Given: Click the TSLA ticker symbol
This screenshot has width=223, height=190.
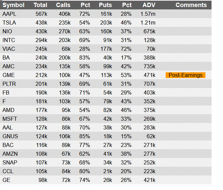Looking at the screenshot, I should pos(9,23).
